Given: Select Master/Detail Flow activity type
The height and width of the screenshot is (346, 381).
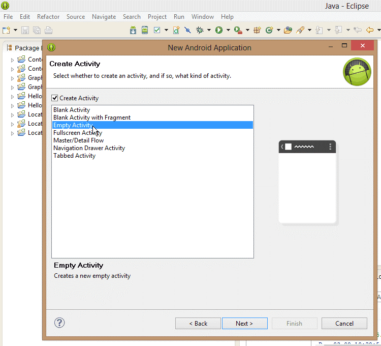Looking at the screenshot, I should [78, 140].
